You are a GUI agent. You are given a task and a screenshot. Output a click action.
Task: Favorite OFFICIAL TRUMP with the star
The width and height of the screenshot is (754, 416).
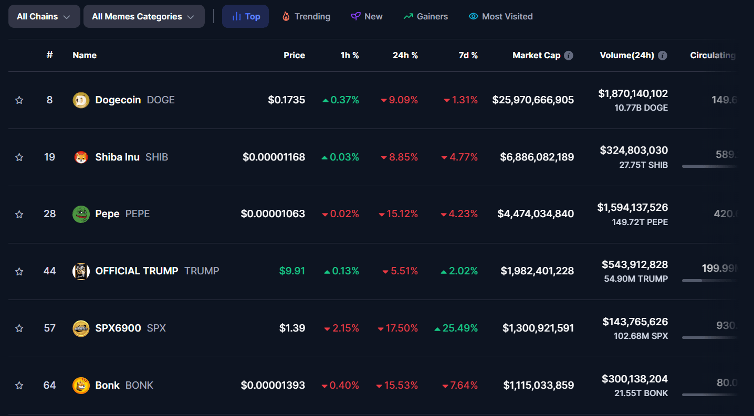coord(19,272)
